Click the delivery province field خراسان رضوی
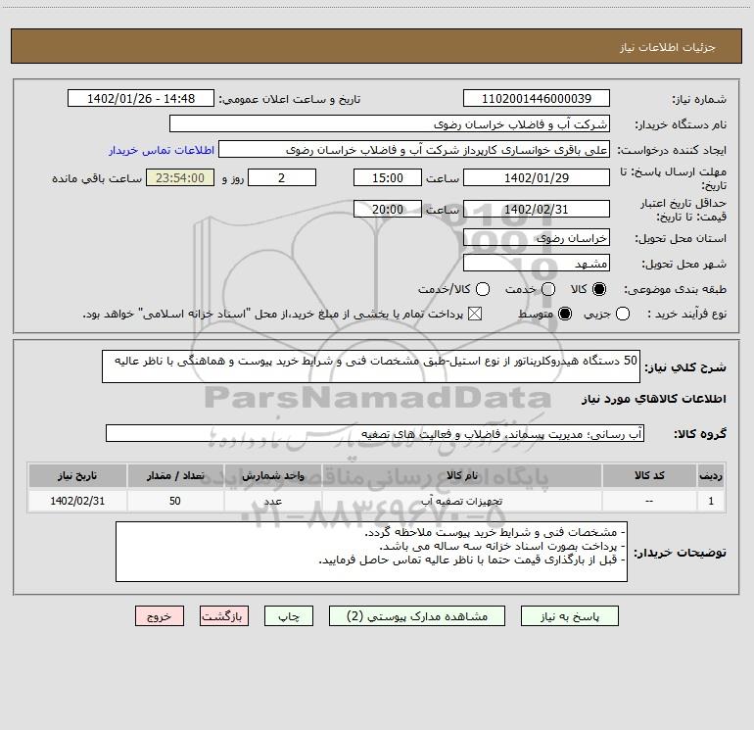 click(537, 238)
